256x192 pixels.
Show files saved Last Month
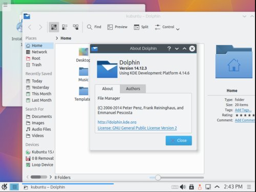pos(39,100)
